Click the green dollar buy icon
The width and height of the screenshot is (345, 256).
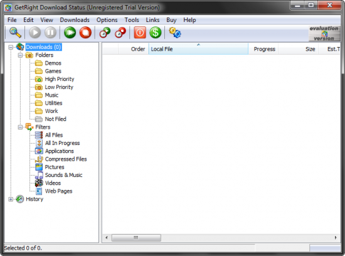(x=156, y=33)
